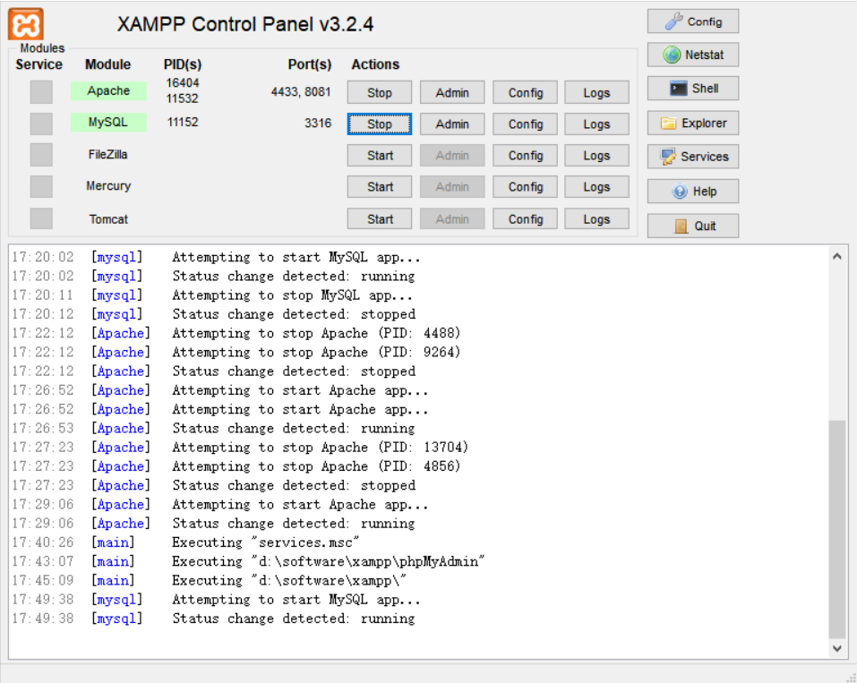Click MySQL PID 11152
The height and width of the screenshot is (683, 857).
[x=183, y=122]
